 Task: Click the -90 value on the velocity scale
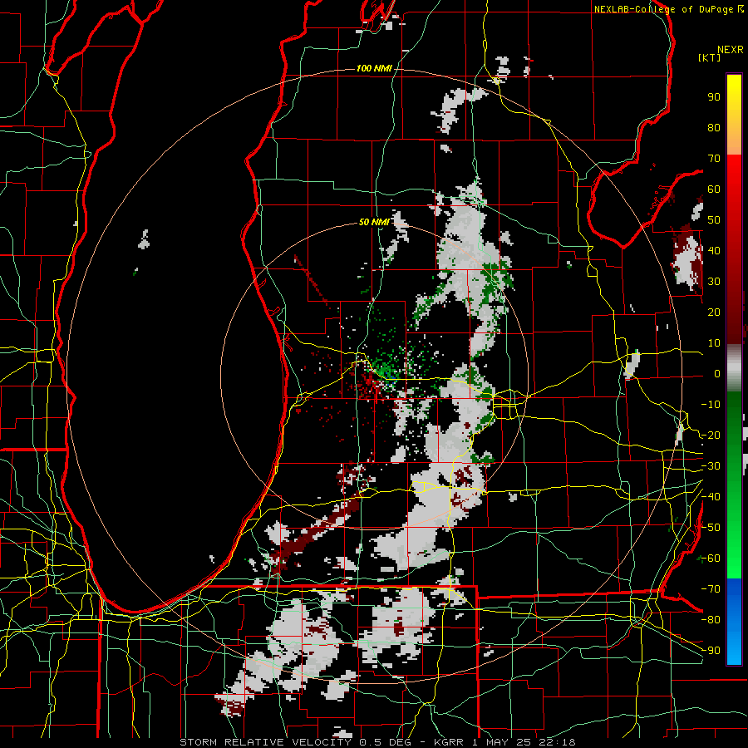click(711, 651)
